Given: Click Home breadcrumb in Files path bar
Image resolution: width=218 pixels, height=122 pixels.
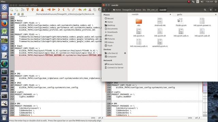Looking at the screenshot, I should tap(117, 10).
